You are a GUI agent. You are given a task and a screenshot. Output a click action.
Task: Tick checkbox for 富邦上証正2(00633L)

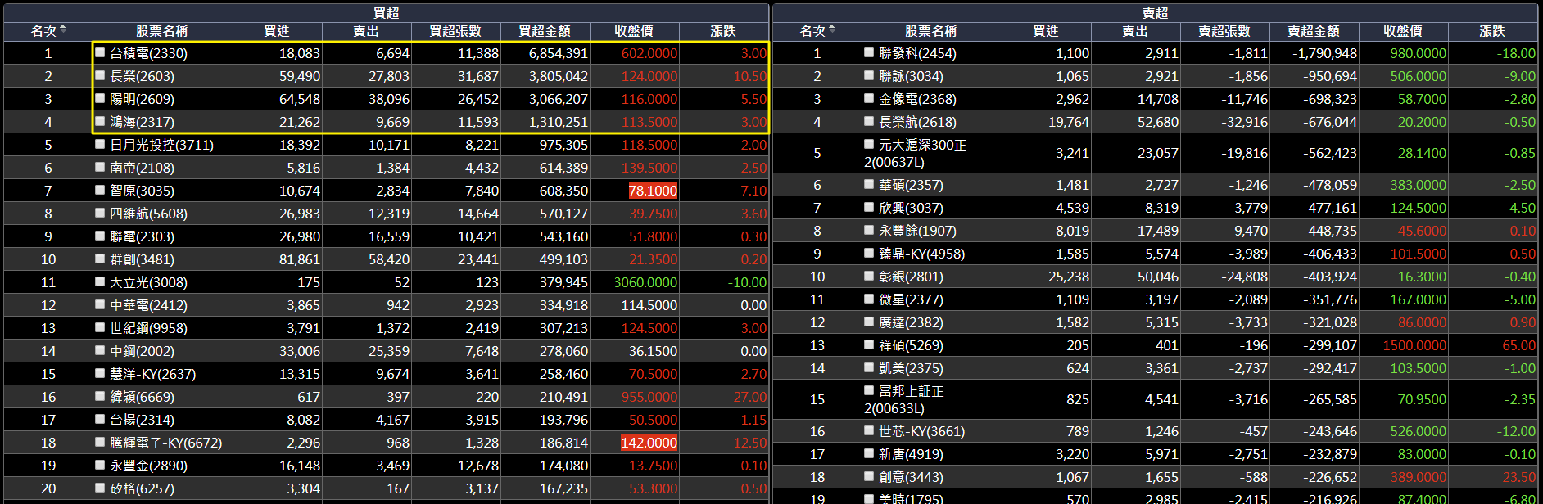coord(869,390)
